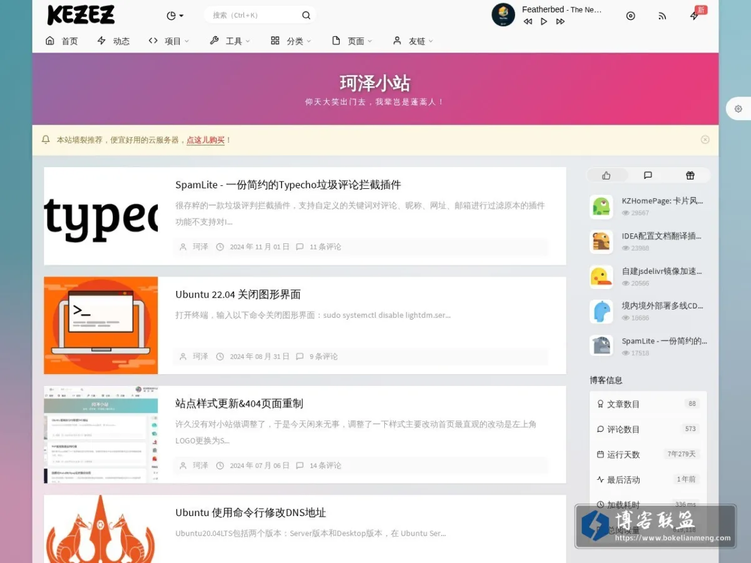This screenshot has height=563, width=751.
Task: Dismiss the cloud server notice banner
Action: [x=705, y=139]
